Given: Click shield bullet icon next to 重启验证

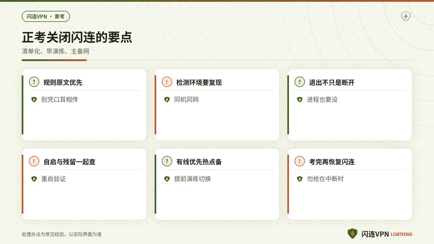Looking at the screenshot, I should coord(34,179).
